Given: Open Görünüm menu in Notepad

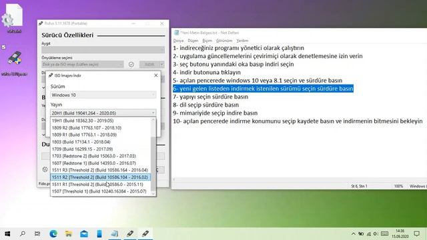Looking at the screenshot, I should [x=224, y=41].
